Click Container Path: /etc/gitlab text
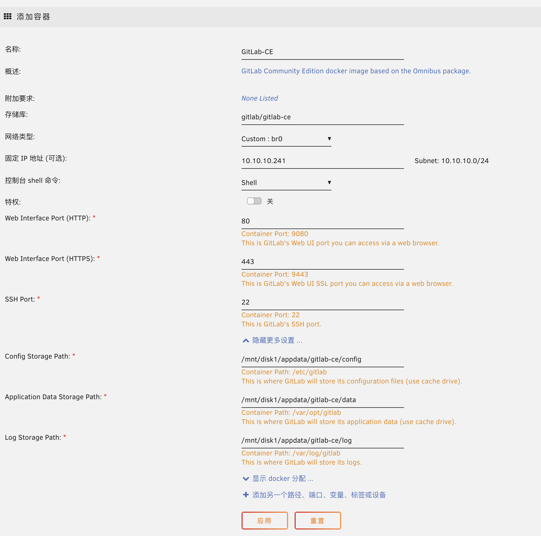 (284, 372)
